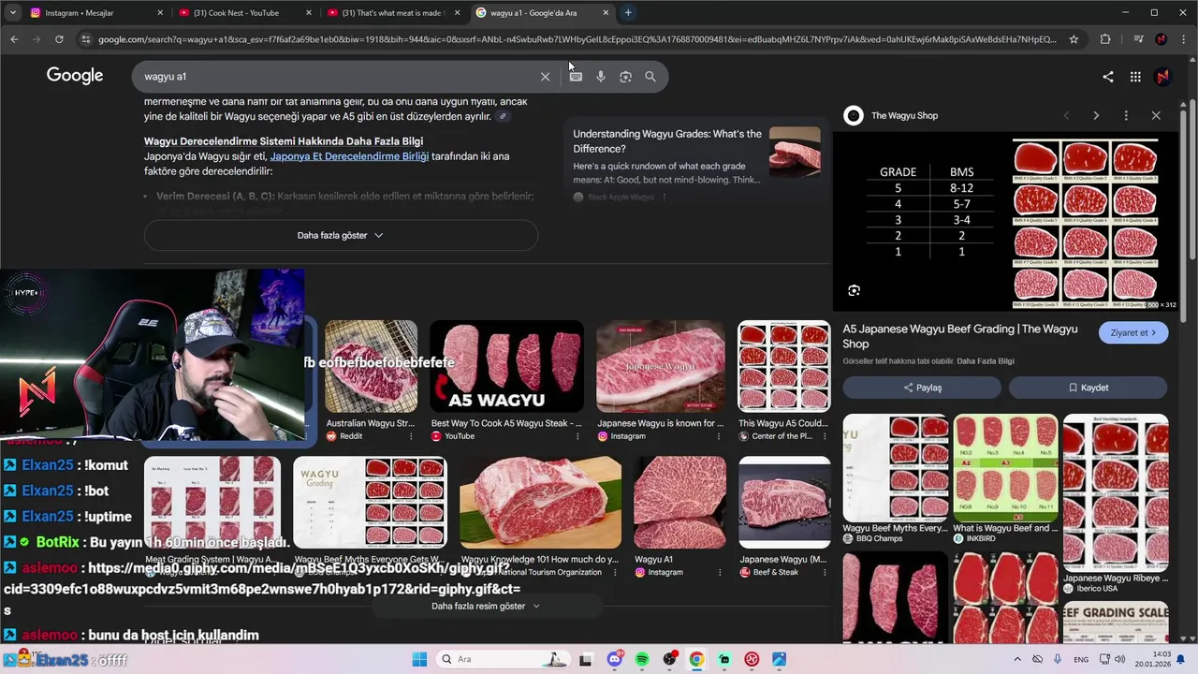Open Chrome tab search dropdown

coord(14,12)
